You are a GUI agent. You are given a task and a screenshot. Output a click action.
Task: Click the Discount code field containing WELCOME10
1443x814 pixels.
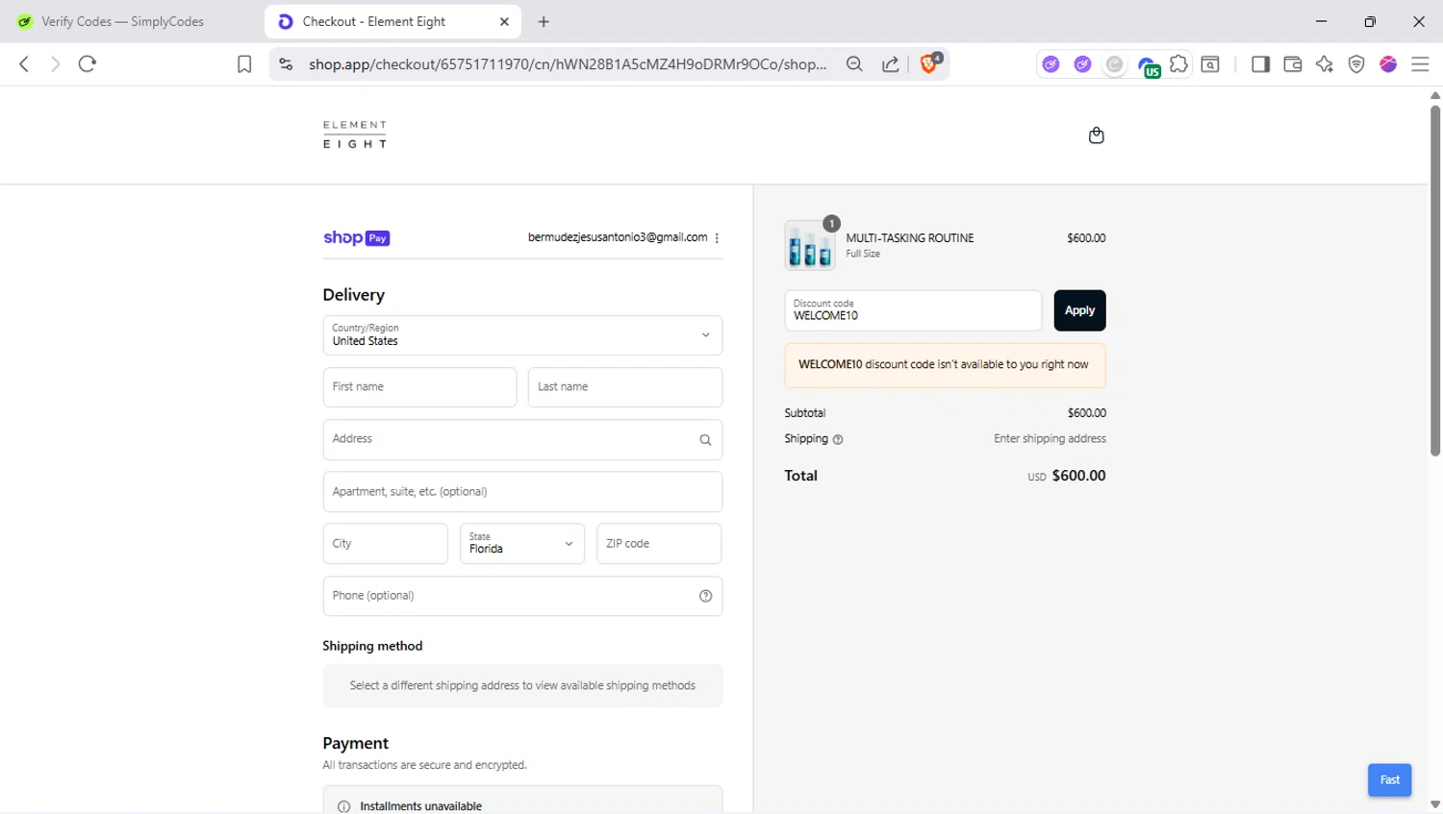[913, 310]
